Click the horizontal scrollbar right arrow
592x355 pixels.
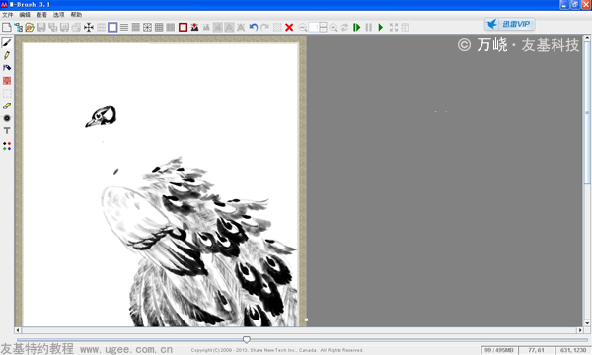580,330
